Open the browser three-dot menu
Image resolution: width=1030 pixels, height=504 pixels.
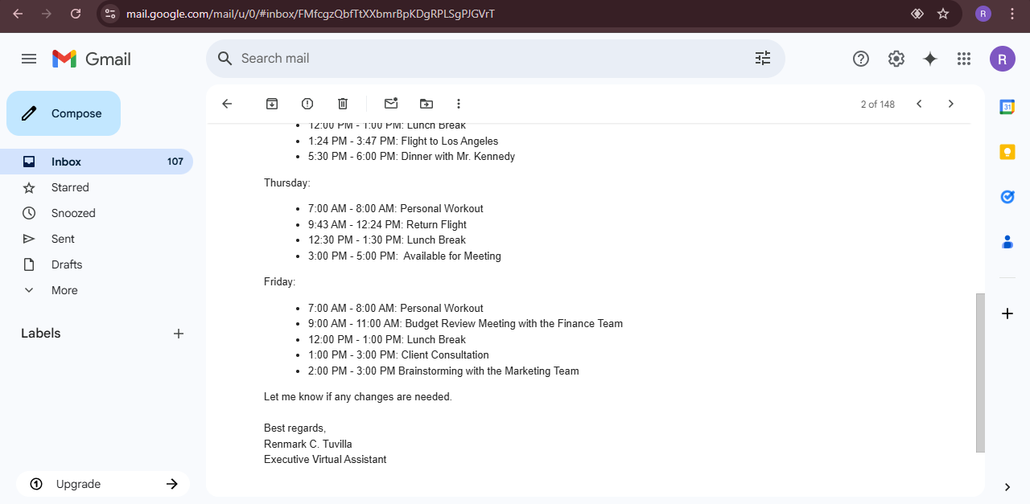tap(1012, 14)
